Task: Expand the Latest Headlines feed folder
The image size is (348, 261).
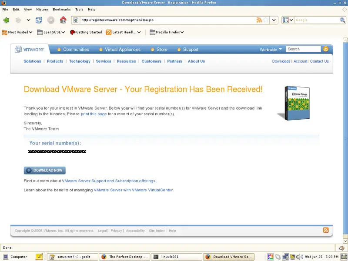Action: click(x=124, y=32)
